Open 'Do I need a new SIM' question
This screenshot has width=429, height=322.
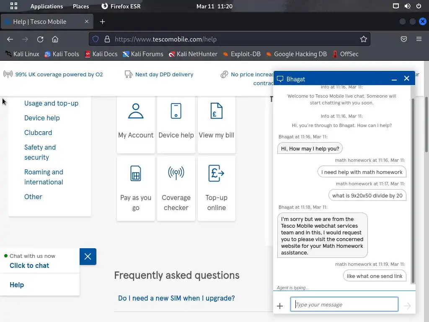(176, 298)
